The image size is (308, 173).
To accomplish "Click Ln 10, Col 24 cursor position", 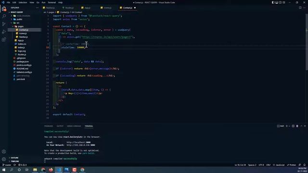I will click(240, 165).
